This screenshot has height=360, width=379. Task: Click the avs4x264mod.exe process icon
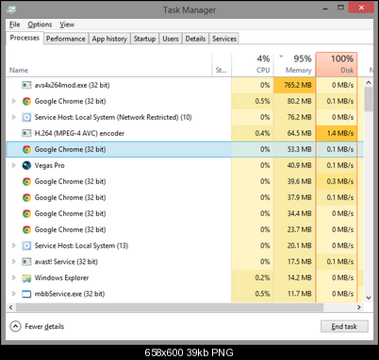click(x=26, y=85)
